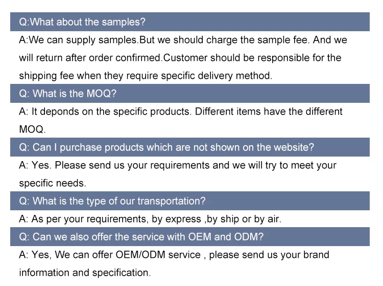Click the "What about the samples?" question header
383x286 pixels.
pyautogui.click(x=82, y=22)
